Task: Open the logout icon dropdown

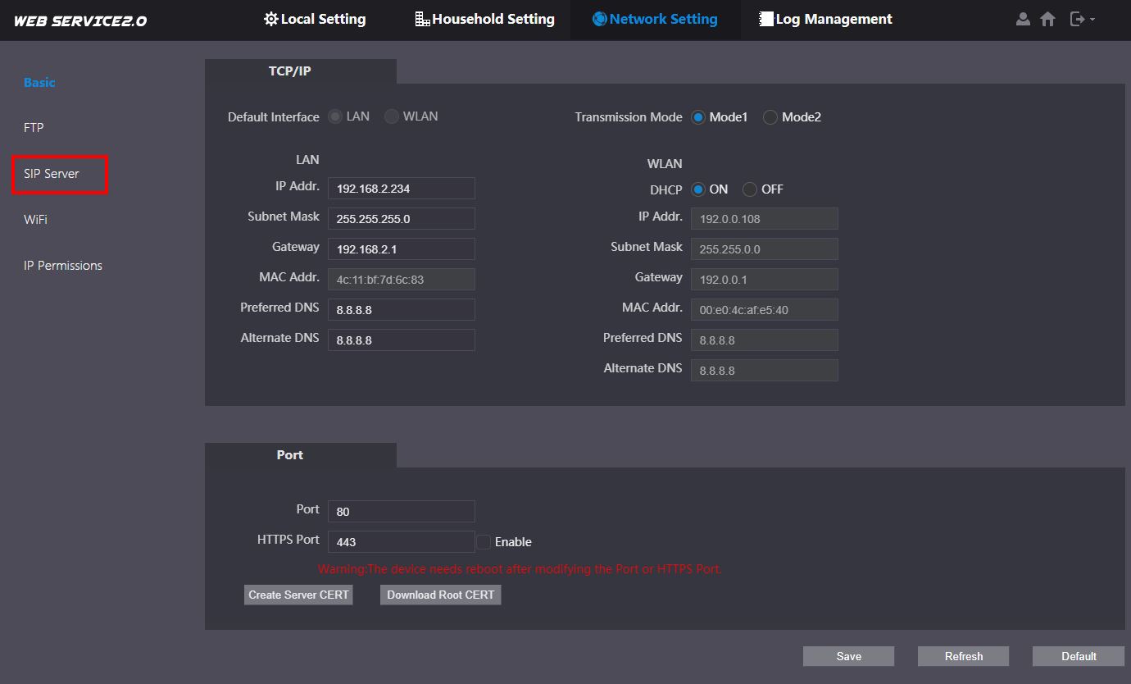Action: coord(1082,19)
